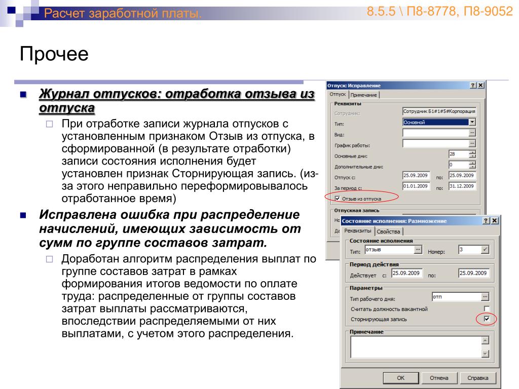Click the За период по field 31.12.2009
519x389 pixels.
click(x=462, y=186)
